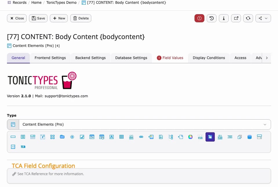Show record information with i button
The width and height of the screenshot is (278, 187).
click(x=224, y=18)
